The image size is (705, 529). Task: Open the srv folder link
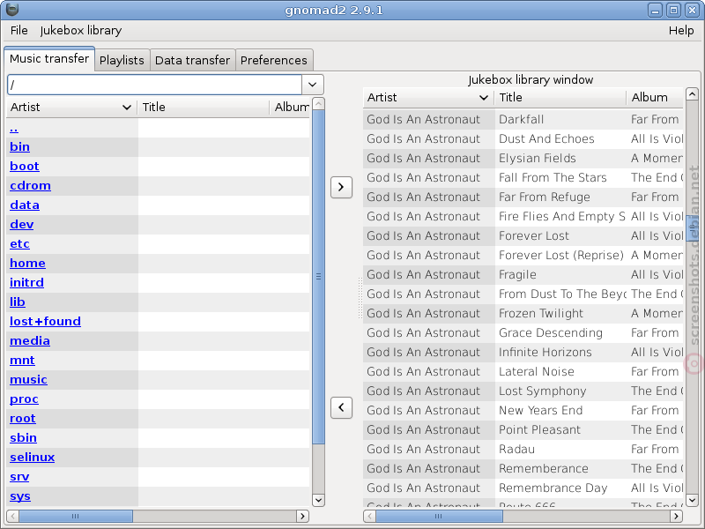[19, 476]
